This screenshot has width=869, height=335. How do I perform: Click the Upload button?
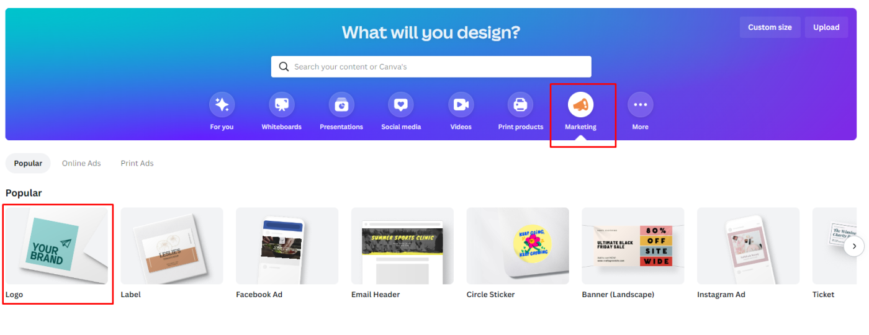tap(826, 27)
